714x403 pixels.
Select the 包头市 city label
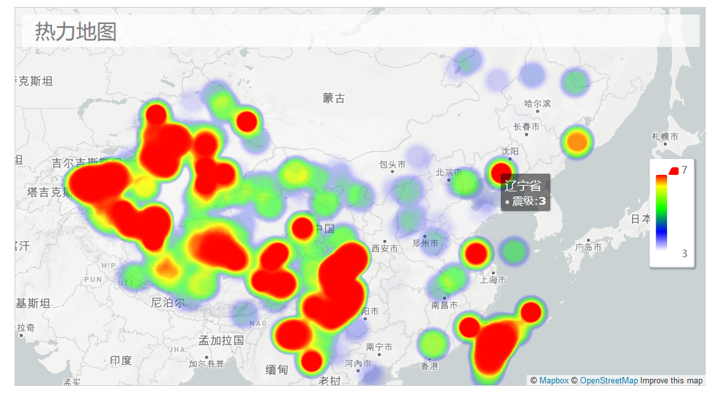[392, 165]
